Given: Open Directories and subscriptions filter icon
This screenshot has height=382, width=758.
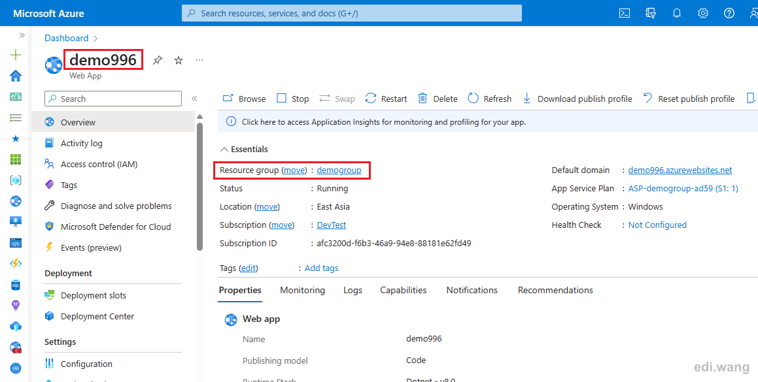Looking at the screenshot, I should [651, 13].
